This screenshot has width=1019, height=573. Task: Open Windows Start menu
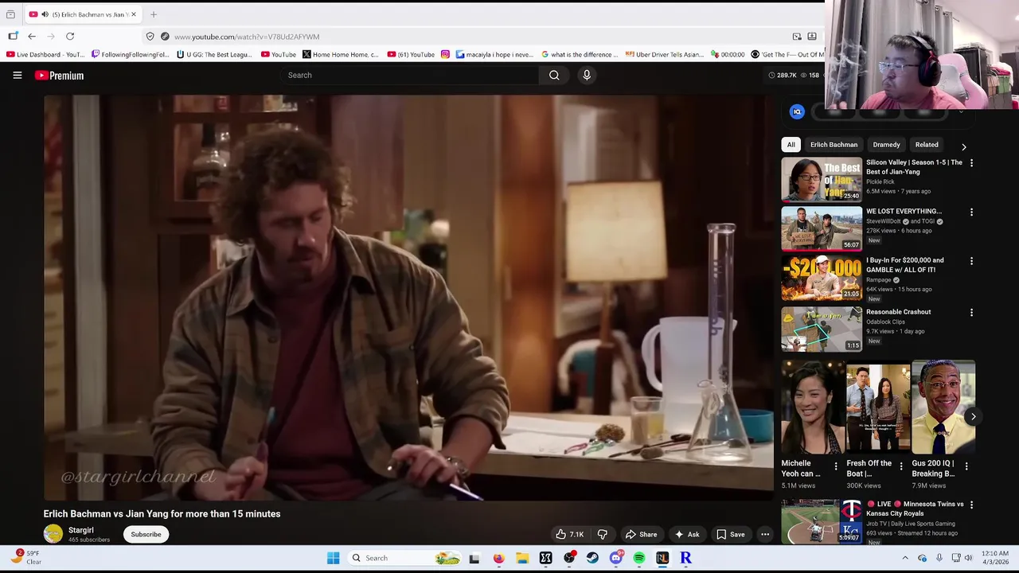tap(333, 558)
